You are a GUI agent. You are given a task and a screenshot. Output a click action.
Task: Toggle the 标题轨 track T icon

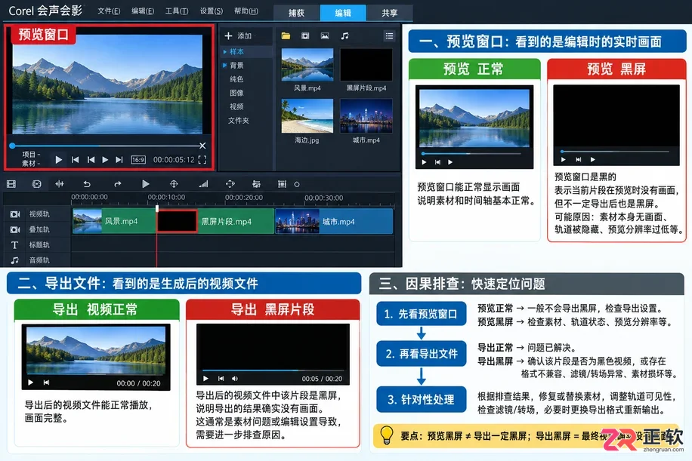(x=14, y=245)
